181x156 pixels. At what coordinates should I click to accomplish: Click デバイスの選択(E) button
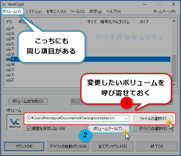point(153,129)
